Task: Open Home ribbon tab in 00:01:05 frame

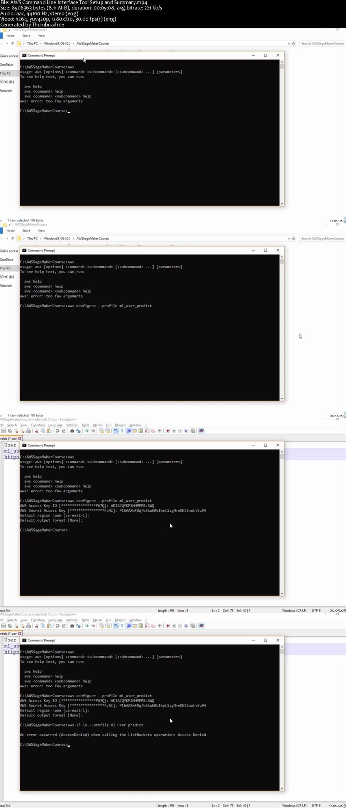Action: point(11,36)
